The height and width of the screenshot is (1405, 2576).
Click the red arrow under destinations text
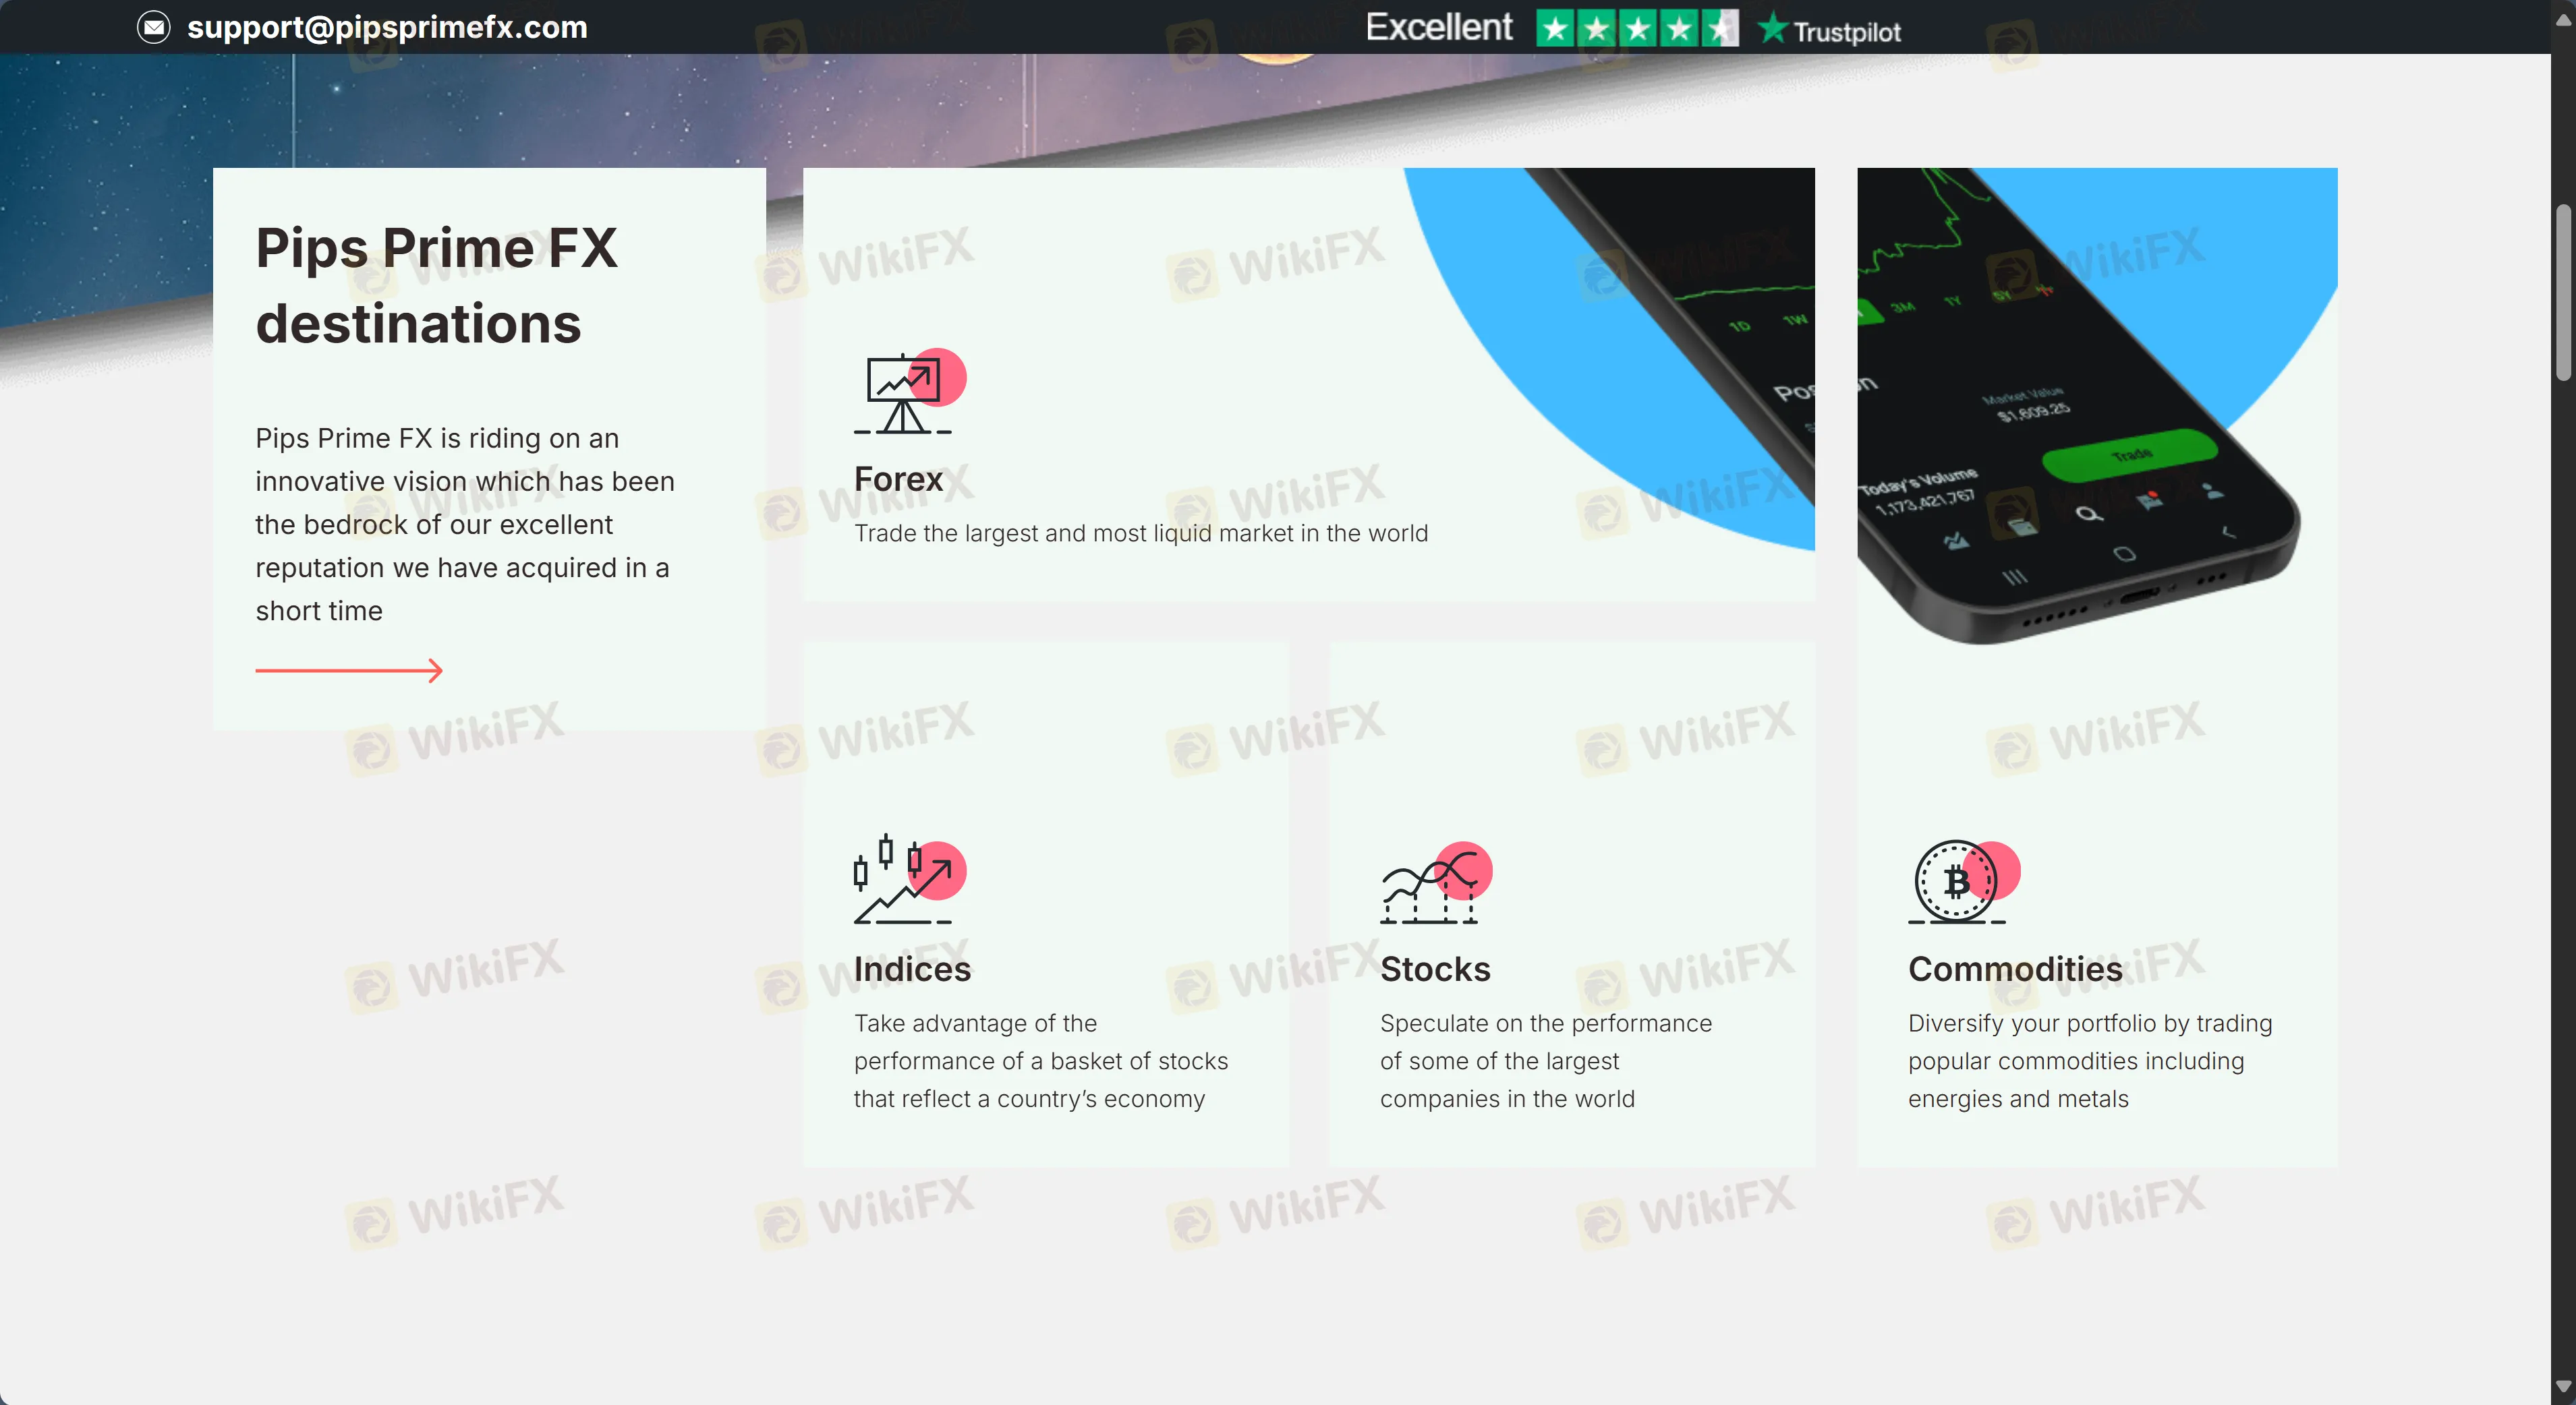pyautogui.click(x=348, y=671)
